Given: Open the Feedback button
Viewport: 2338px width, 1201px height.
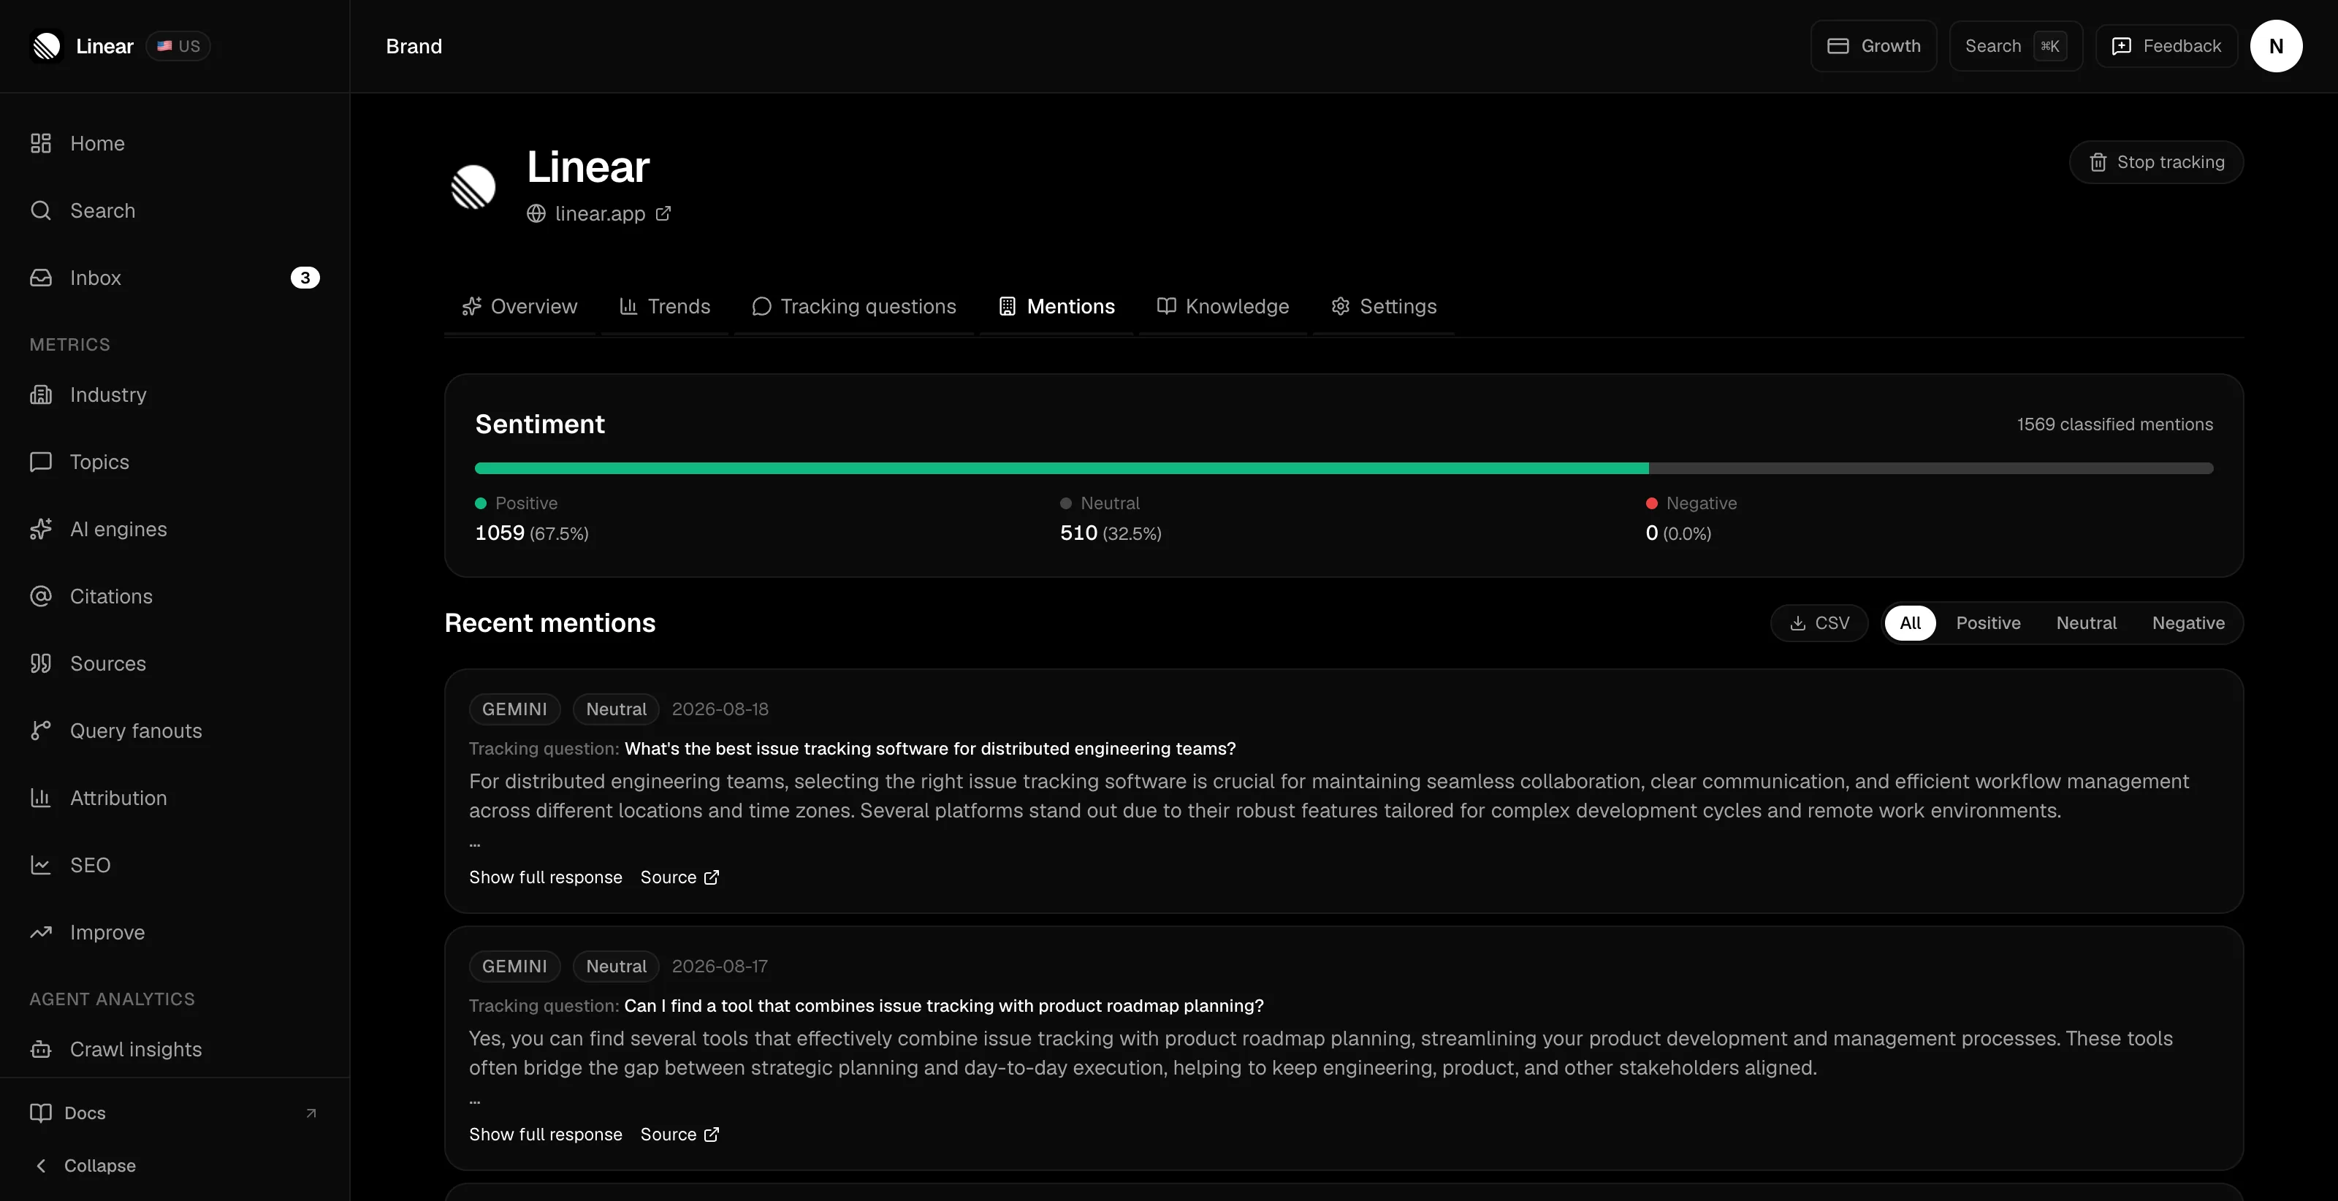Looking at the screenshot, I should coord(2166,46).
